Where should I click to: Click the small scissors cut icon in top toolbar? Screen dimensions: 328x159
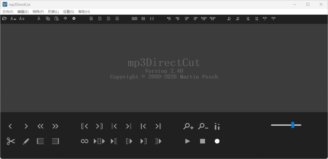click(39, 19)
